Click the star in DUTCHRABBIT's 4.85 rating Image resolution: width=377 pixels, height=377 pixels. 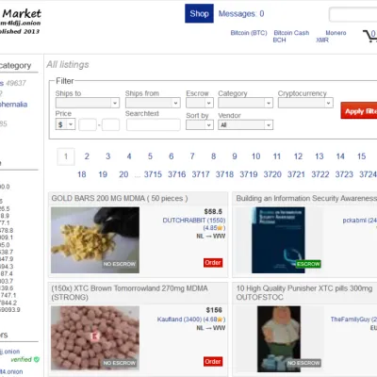point(221,228)
